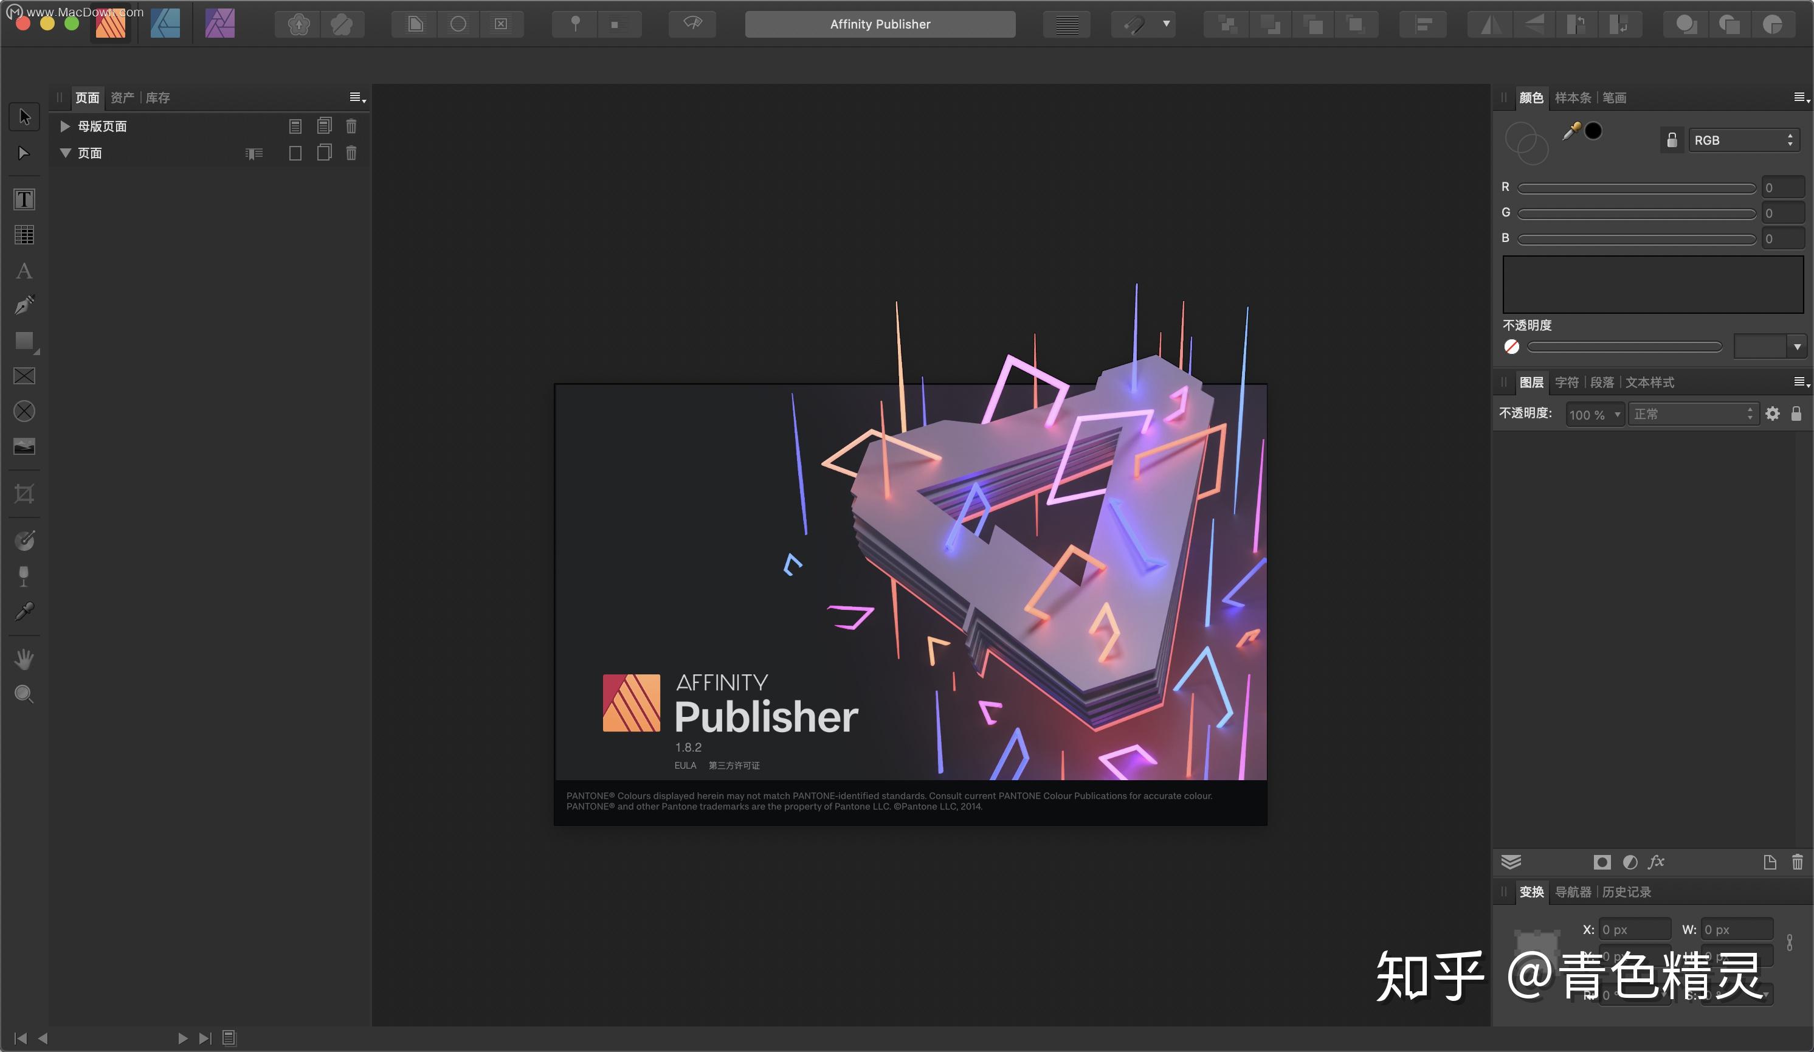This screenshot has width=1814, height=1052.
Task: Click the eyedropper in Colour panel
Action: [1571, 131]
